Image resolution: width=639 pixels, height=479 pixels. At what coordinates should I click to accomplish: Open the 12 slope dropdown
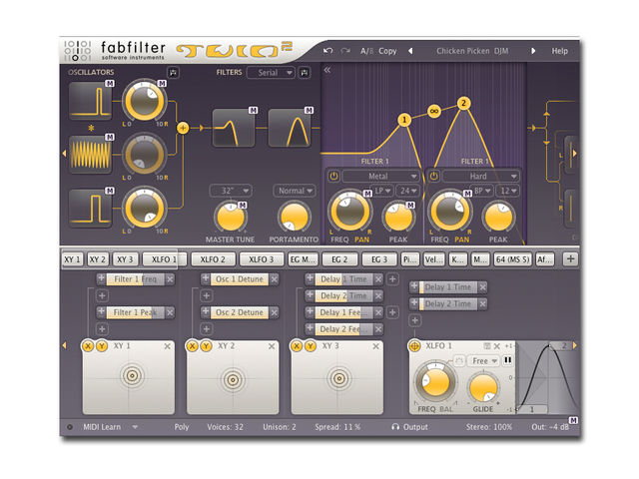pyautogui.click(x=508, y=191)
